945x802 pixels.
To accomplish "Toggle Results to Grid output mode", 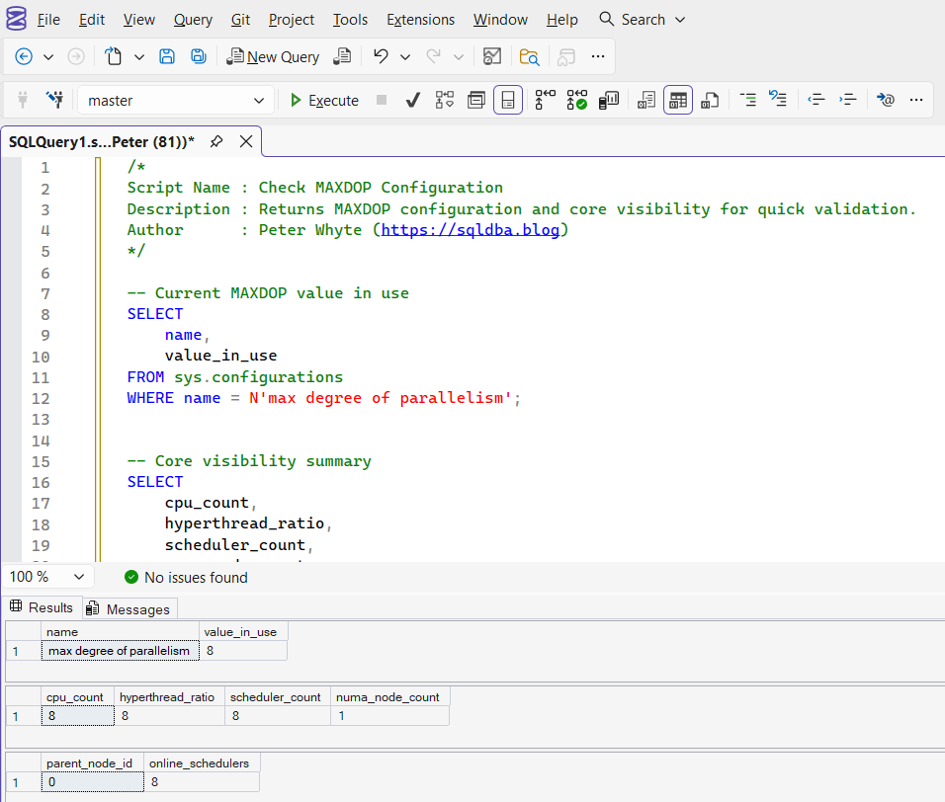I will point(678,100).
